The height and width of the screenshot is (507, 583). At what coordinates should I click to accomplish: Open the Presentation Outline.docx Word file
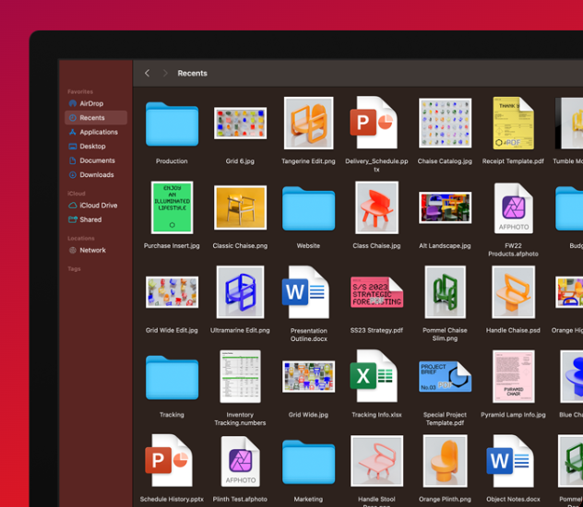click(x=305, y=292)
